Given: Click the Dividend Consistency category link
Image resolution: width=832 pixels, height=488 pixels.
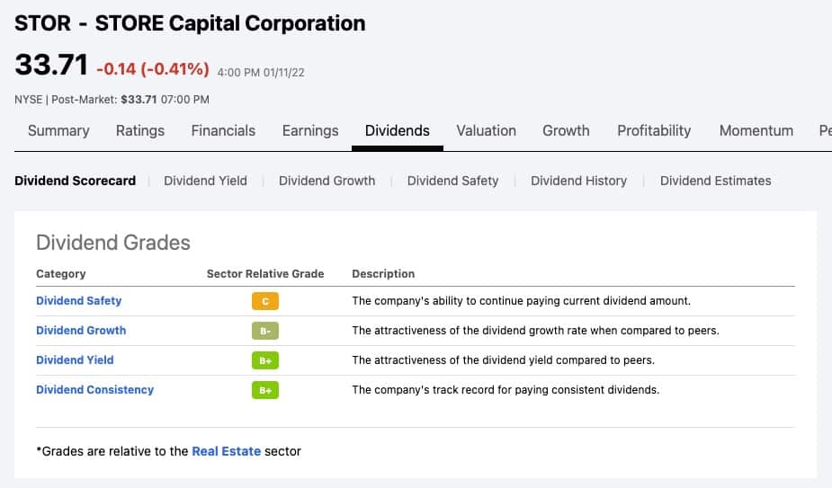Looking at the screenshot, I should 94,390.
